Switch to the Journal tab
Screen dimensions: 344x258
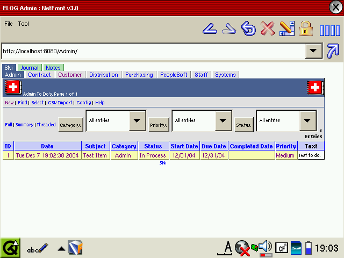pyautogui.click(x=30, y=68)
